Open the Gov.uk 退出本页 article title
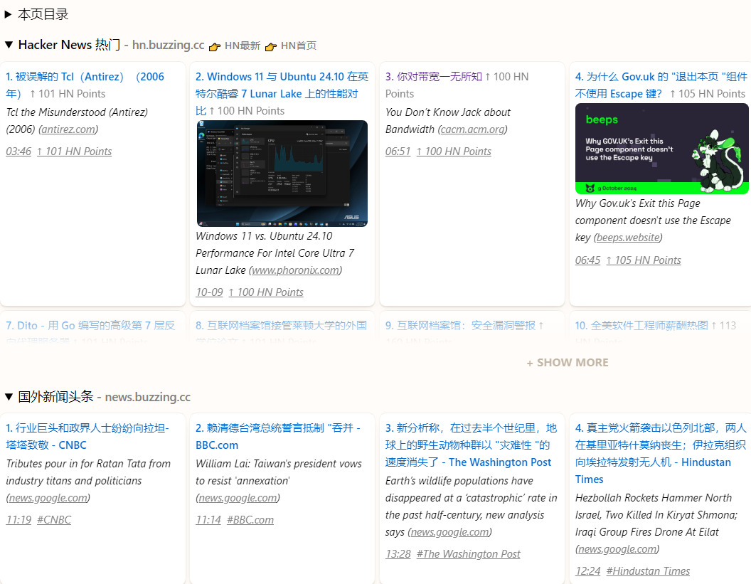The height and width of the screenshot is (584, 751). click(661, 85)
